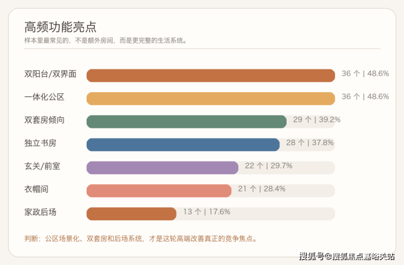Select the 独立书房 row label
Image resolution: width=404 pixels, height=265 pixels.
click(40, 143)
